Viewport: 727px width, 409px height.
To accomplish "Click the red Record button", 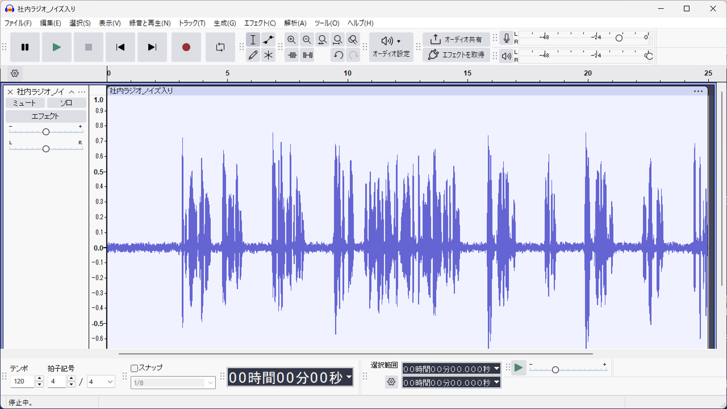I will coord(186,47).
